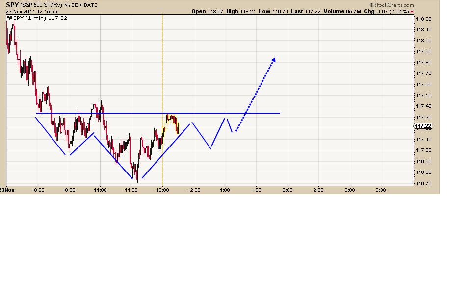
Task: Click the 118.00 price axis label
Action: pos(423,41)
